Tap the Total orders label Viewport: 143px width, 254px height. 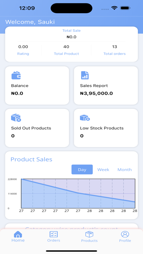[x=115, y=54]
